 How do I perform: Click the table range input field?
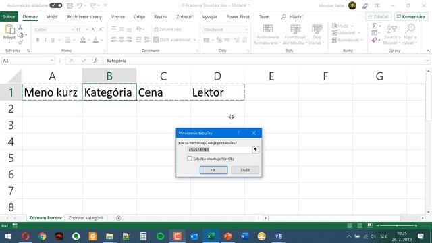219,150
